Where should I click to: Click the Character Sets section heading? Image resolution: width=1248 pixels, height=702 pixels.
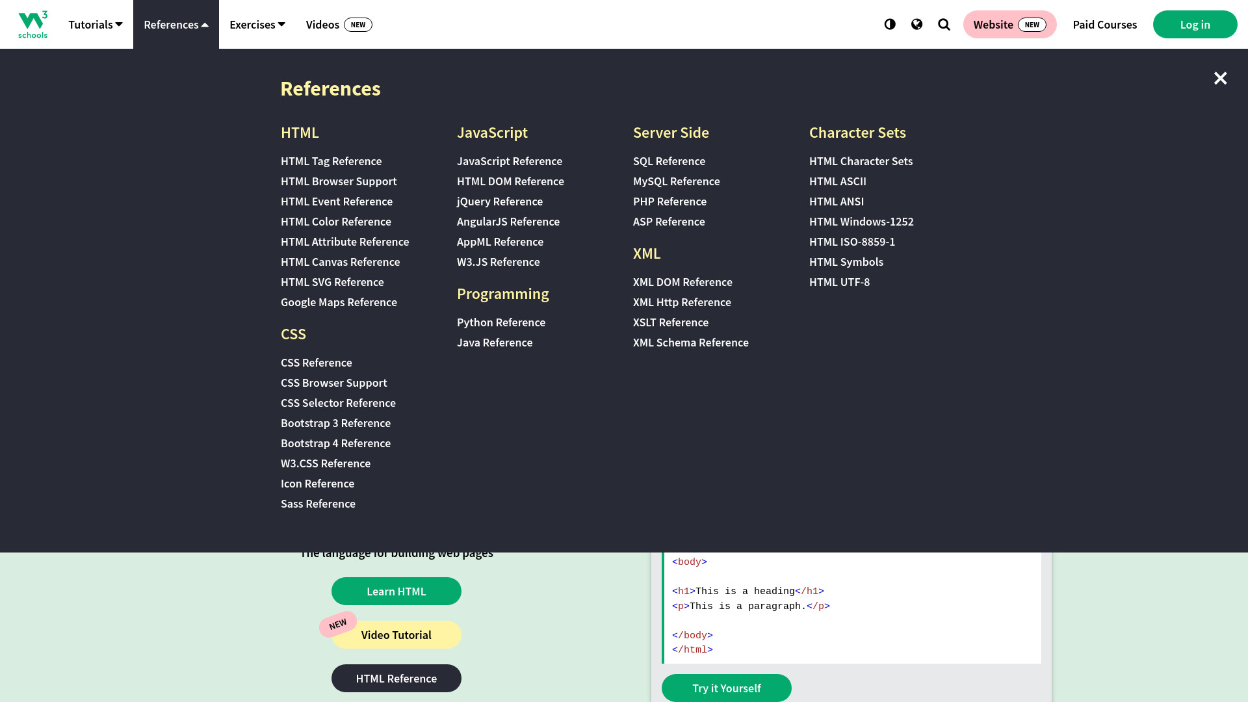[x=857, y=133]
